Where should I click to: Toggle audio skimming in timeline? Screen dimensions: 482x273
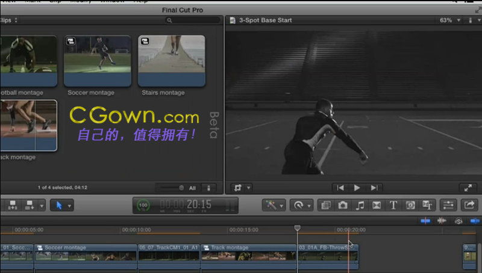pyautogui.click(x=442, y=221)
